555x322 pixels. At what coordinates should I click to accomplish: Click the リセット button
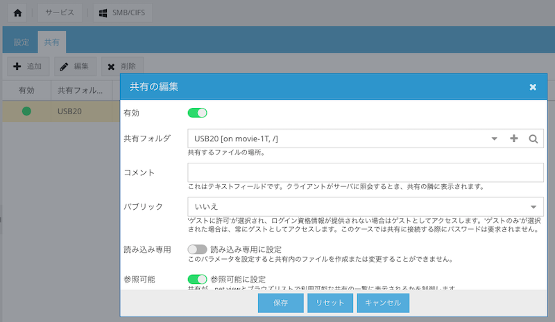tap(330, 303)
